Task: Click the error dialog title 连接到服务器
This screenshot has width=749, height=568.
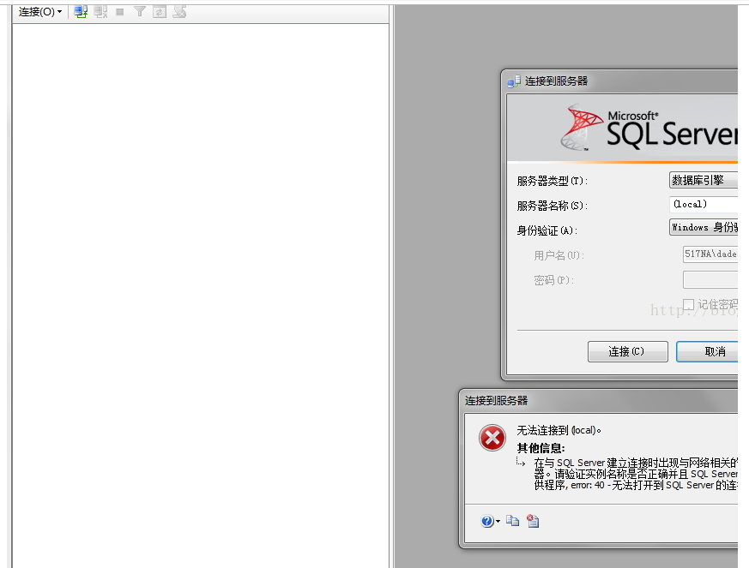Action: click(496, 401)
